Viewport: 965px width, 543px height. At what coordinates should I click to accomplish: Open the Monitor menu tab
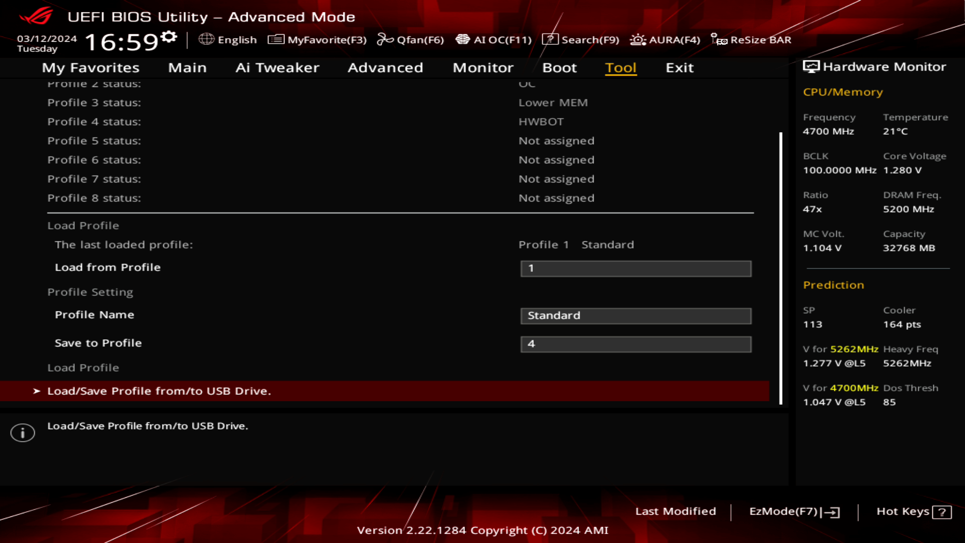coord(483,67)
